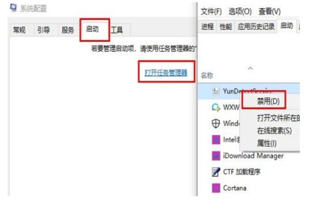The image size is (317, 203).
Task: Select the iDownload Manager icon
Action: (x=216, y=156)
